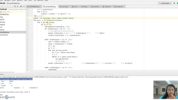Click the console output row "int NULL"
The width and height of the screenshot is (178, 100).
[7, 81]
